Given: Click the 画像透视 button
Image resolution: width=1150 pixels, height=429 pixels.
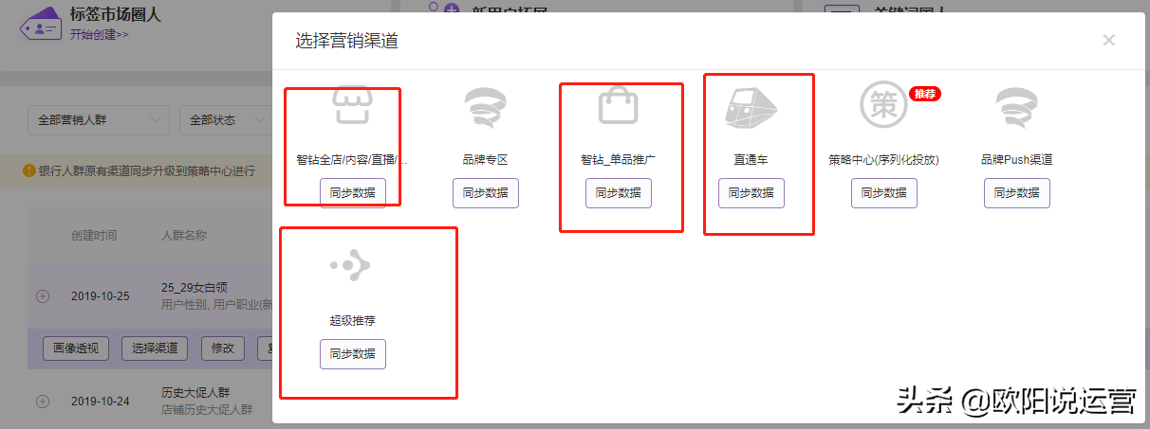Looking at the screenshot, I should tap(77, 348).
